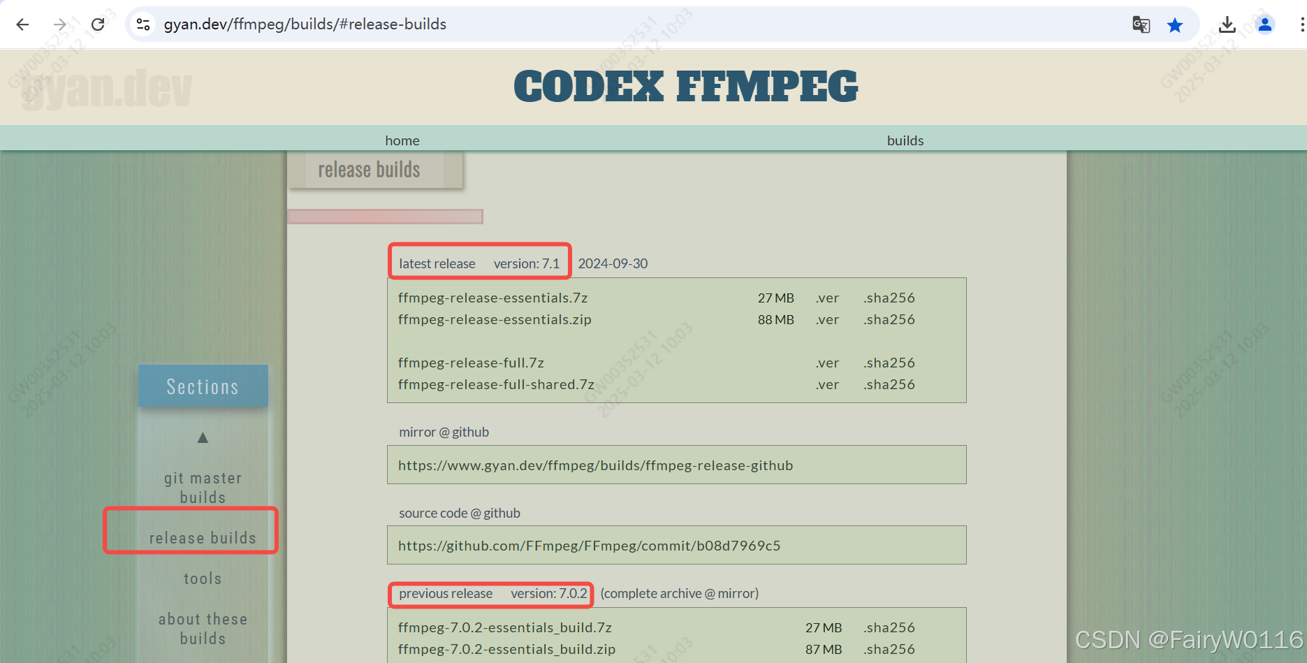Open the FFmpeg commit b08d7969c5 link
The image size is (1307, 663).
coord(589,546)
